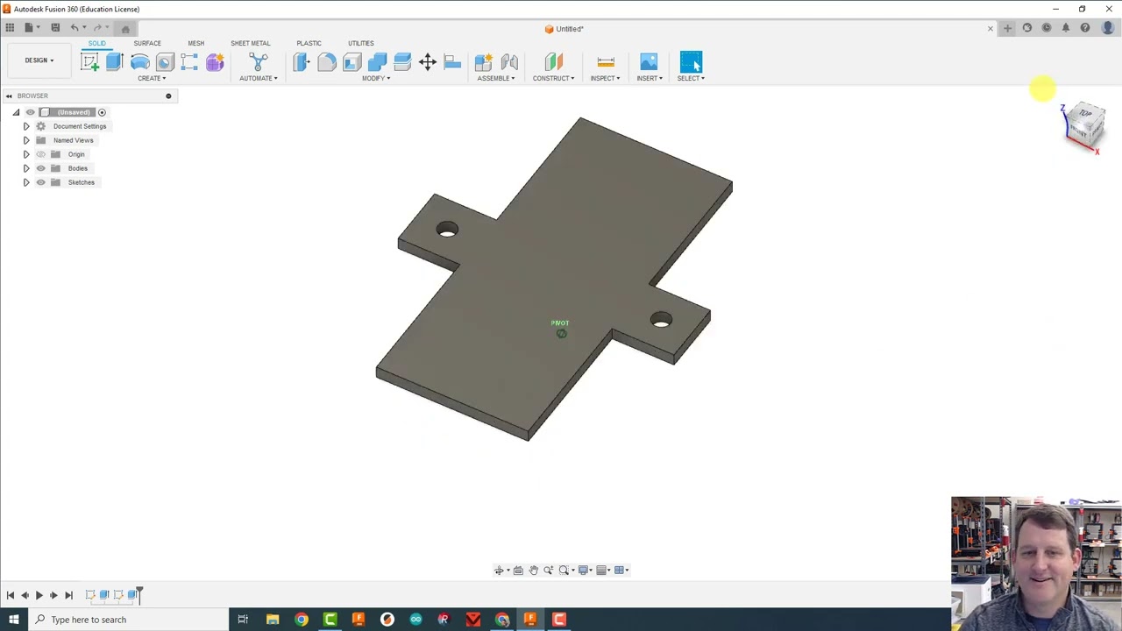Click the ViewCube TOP face
The width and height of the screenshot is (1122, 631).
click(x=1085, y=114)
